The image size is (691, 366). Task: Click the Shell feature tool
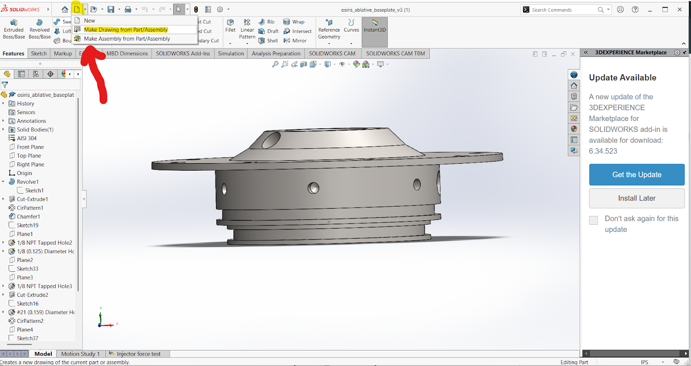(x=262, y=41)
